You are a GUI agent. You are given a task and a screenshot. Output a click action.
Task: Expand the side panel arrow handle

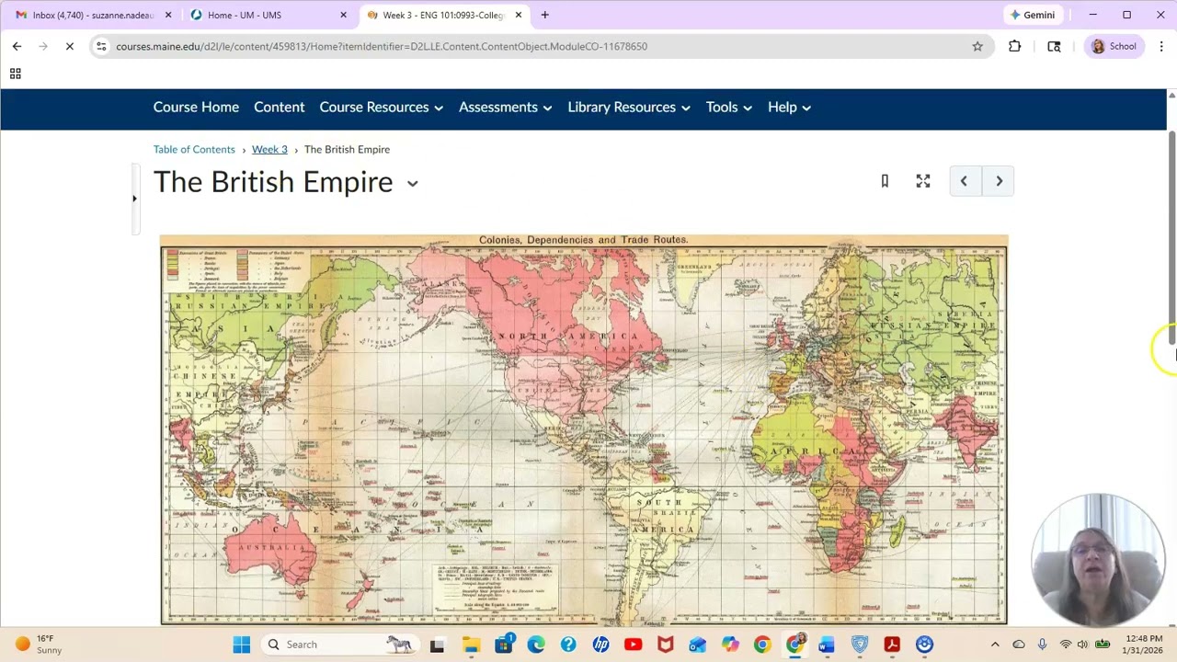coord(134,199)
